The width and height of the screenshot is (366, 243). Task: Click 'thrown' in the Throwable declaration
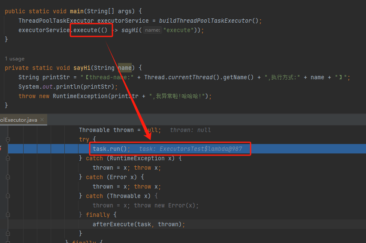123,130
